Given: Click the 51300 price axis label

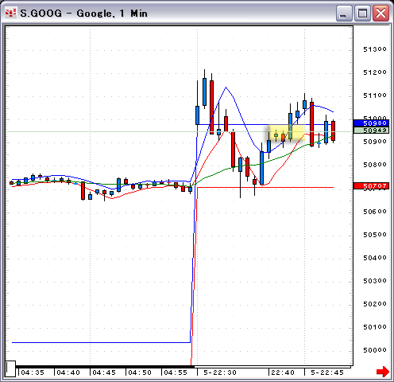Looking at the screenshot, I should point(374,49).
